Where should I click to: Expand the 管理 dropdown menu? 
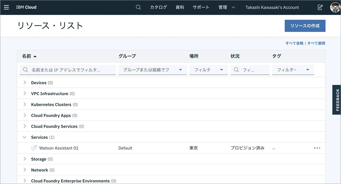point(227,7)
